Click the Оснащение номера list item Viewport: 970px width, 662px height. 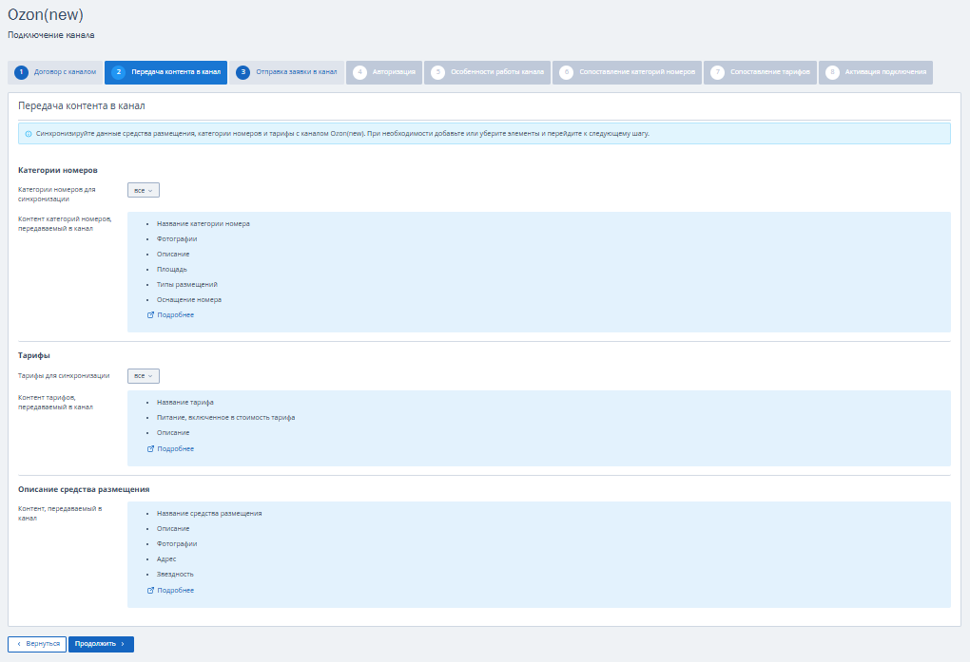pyautogui.click(x=188, y=300)
